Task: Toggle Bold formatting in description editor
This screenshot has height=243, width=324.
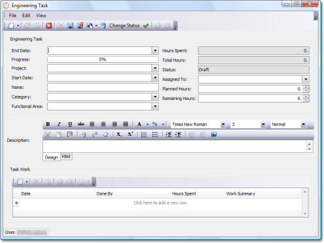Action: tap(48, 124)
